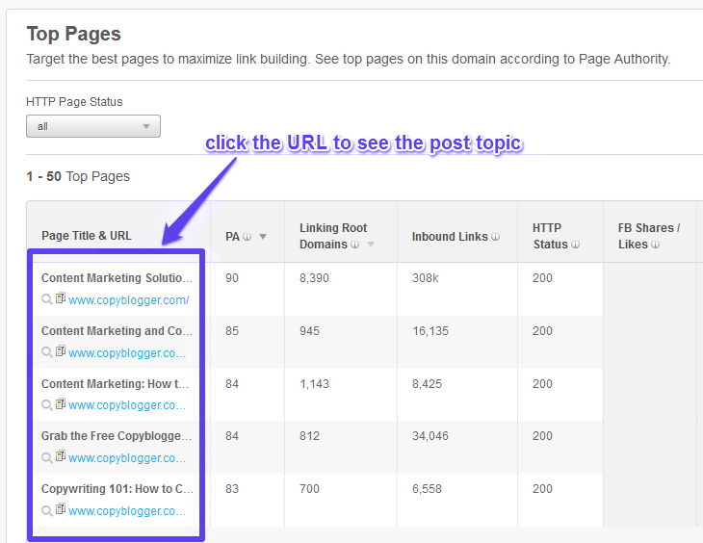Click the Top Pages heading
The height and width of the screenshot is (543, 703).
(x=73, y=34)
